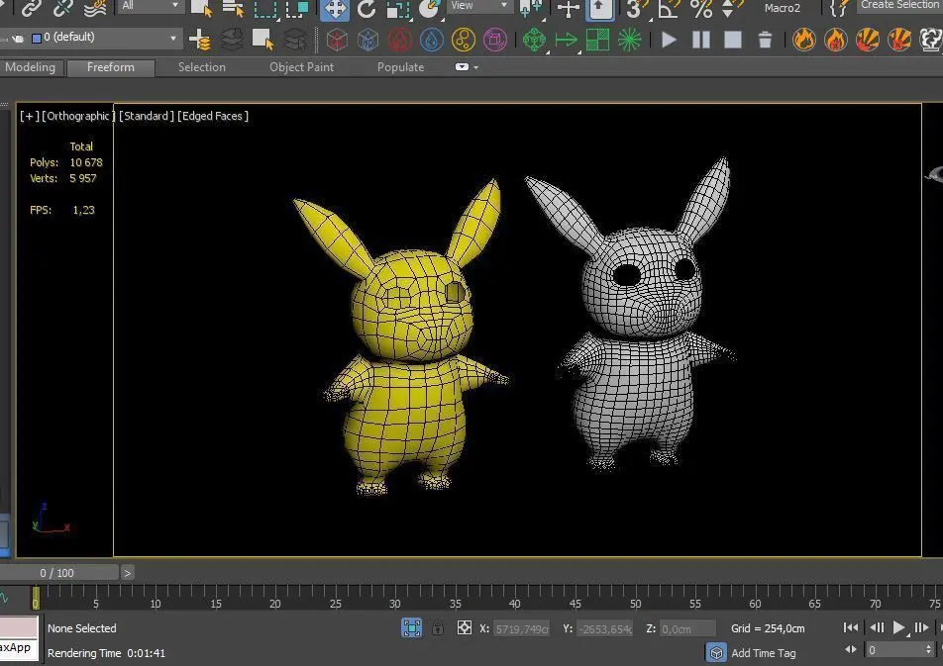Viewport: 943px width, 666px height.
Task: Toggle the isolate selection button in status bar
Action: 411,627
